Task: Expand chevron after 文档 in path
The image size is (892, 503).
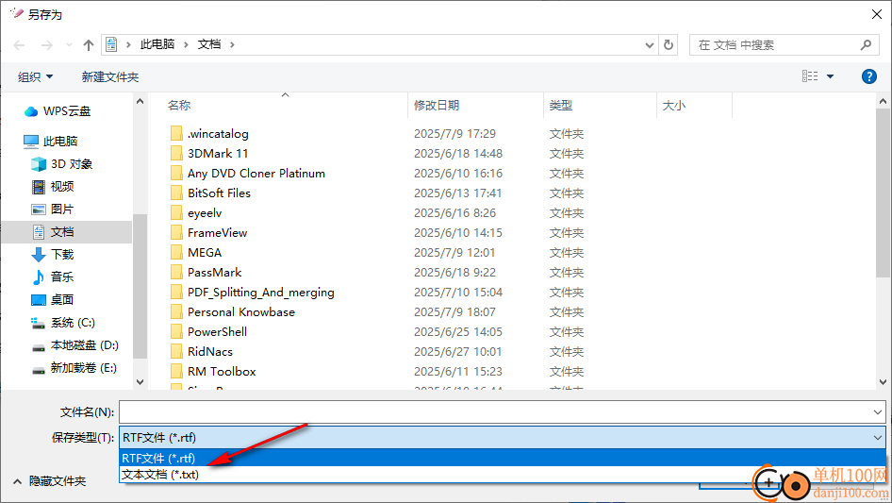Action: 232,44
